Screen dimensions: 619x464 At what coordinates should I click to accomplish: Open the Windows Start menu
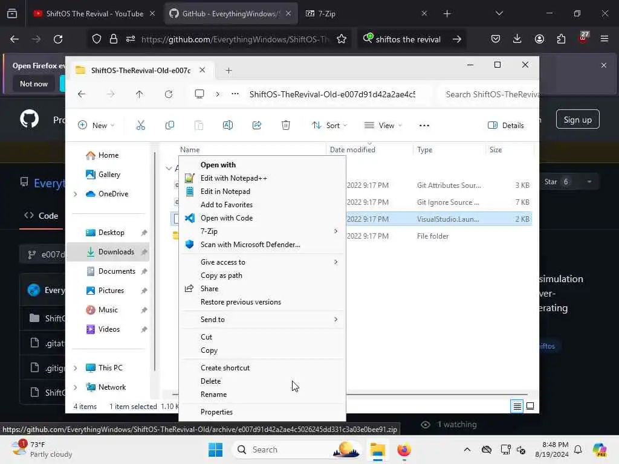(x=216, y=449)
